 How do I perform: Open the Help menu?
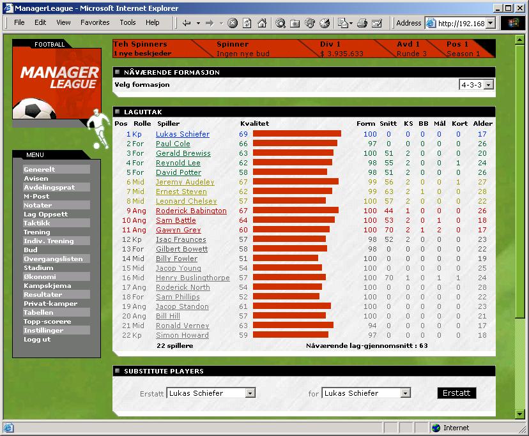(x=153, y=22)
